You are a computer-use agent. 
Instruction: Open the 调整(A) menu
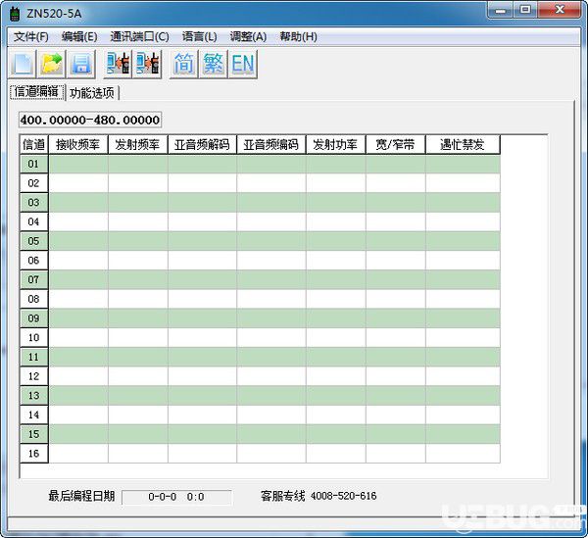(248, 36)
